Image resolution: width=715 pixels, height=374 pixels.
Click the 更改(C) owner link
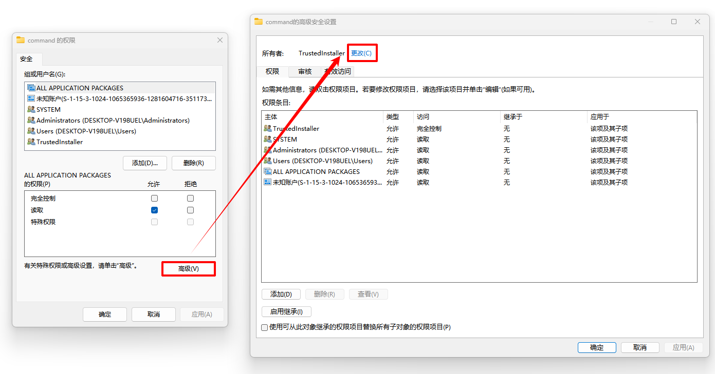[x=361, y=53]
